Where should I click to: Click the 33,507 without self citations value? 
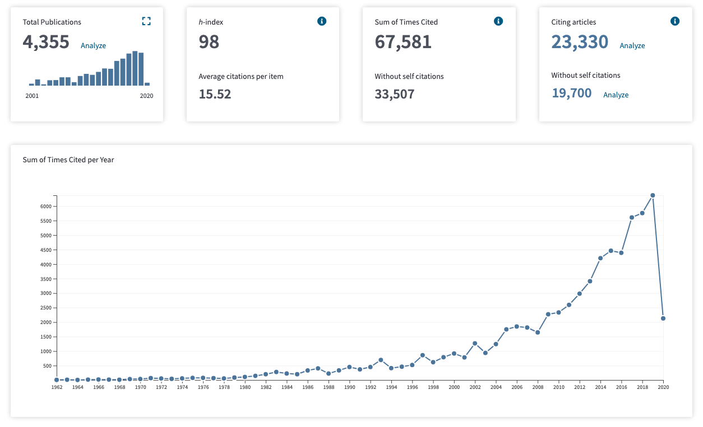(395, 93)
